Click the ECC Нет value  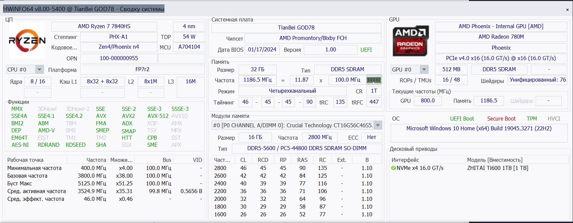coord(372,137)
